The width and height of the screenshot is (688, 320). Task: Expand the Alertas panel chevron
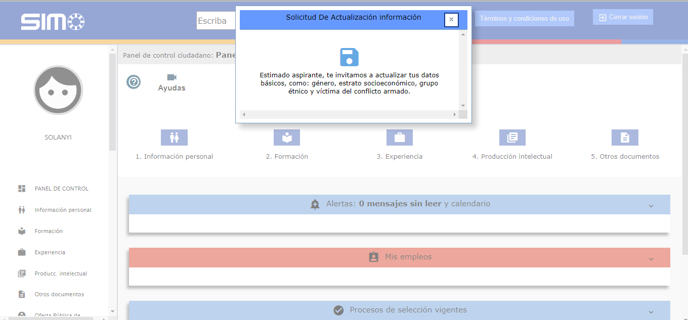pos(651,206)
